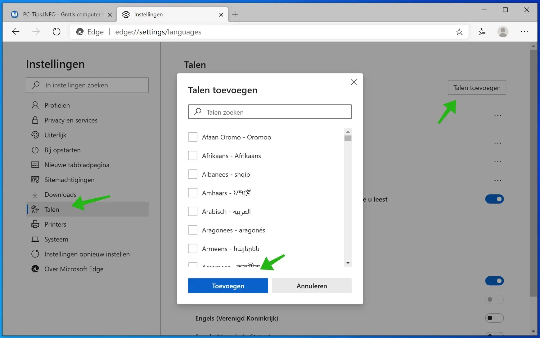Click the forward navigation arrow

pos(36,32)
